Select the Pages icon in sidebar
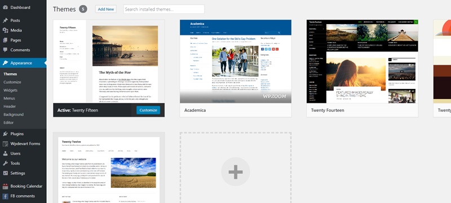 [x=5, y=40]
